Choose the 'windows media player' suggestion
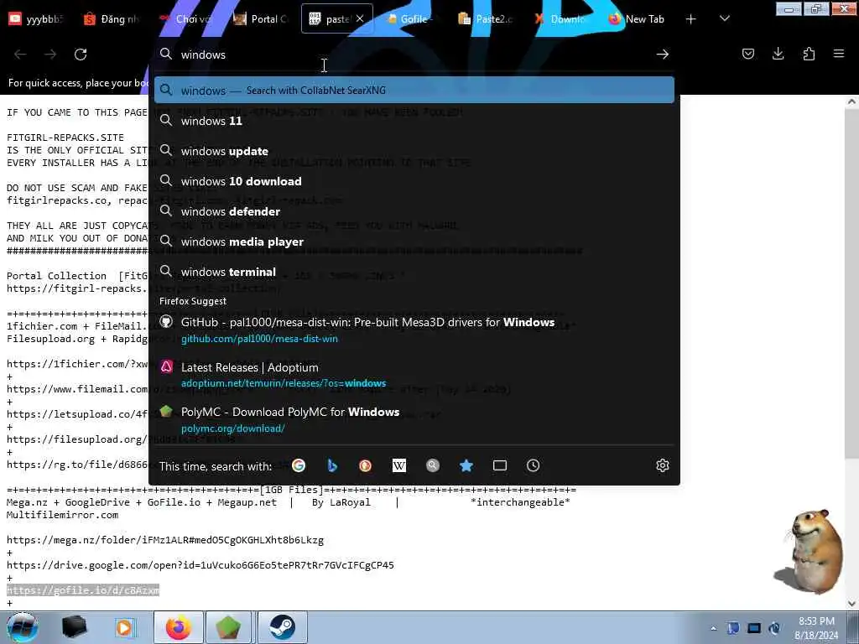Viewport: 859px width, 644px height. point(414,241)
